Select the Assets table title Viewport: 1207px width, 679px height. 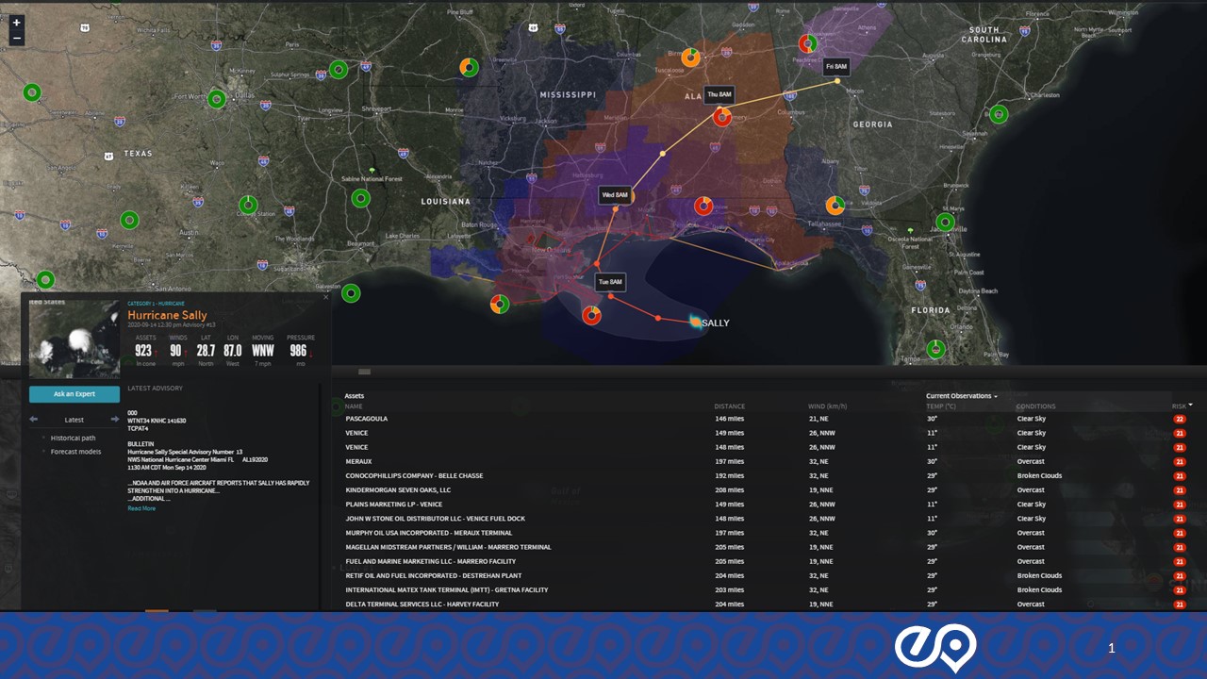tap(355, 396)
